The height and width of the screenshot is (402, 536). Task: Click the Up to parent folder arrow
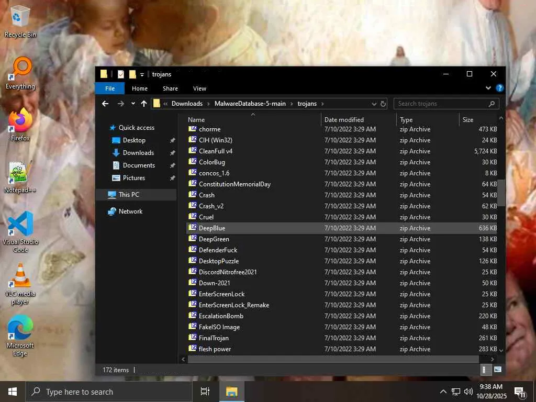(144, 104)
